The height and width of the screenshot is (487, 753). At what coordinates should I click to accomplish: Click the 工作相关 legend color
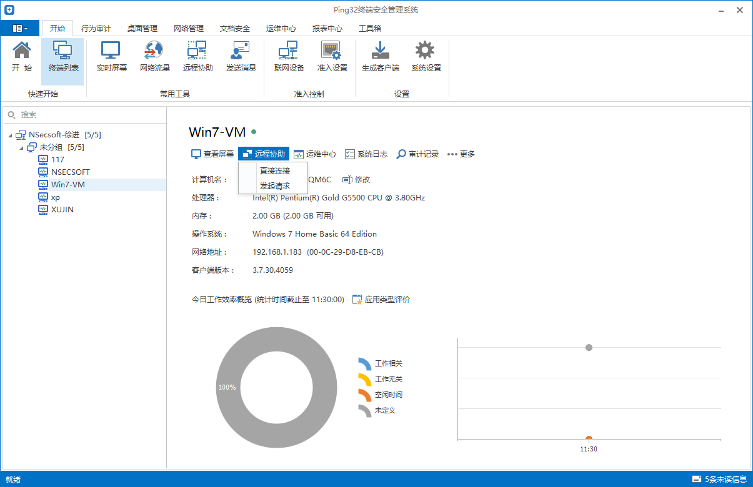tap(365, 365)
